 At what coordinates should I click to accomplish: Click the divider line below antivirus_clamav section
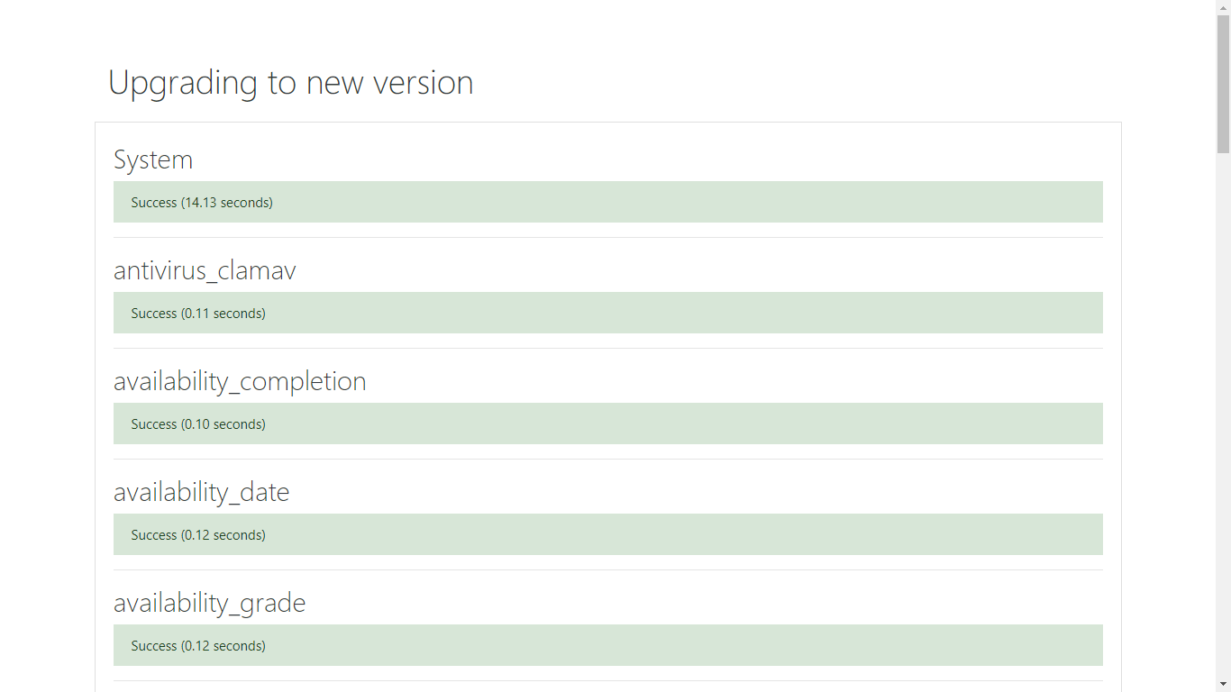[x=607, y=349]
